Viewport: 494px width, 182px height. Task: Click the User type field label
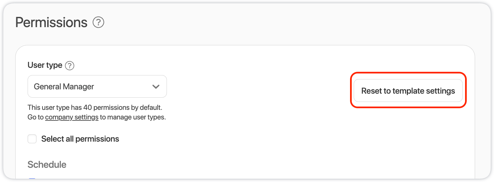(x=45, y=65)
